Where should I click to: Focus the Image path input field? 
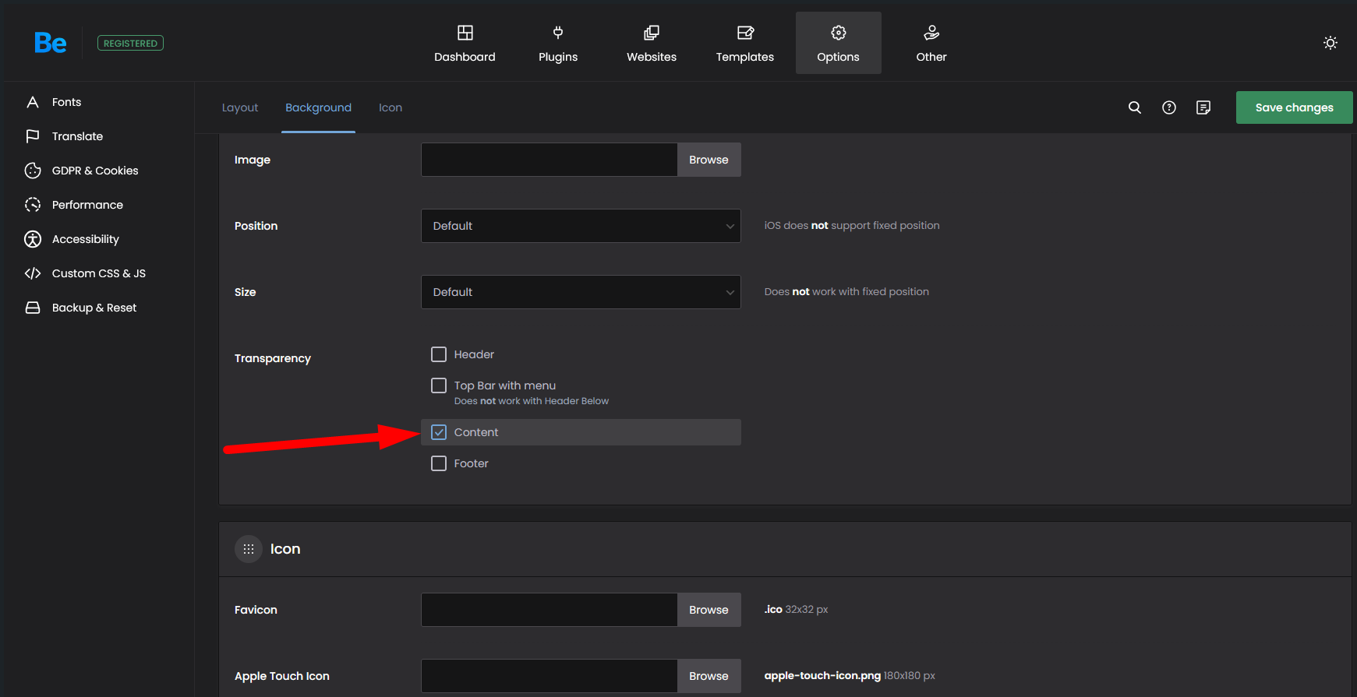[x=550, y=160]
